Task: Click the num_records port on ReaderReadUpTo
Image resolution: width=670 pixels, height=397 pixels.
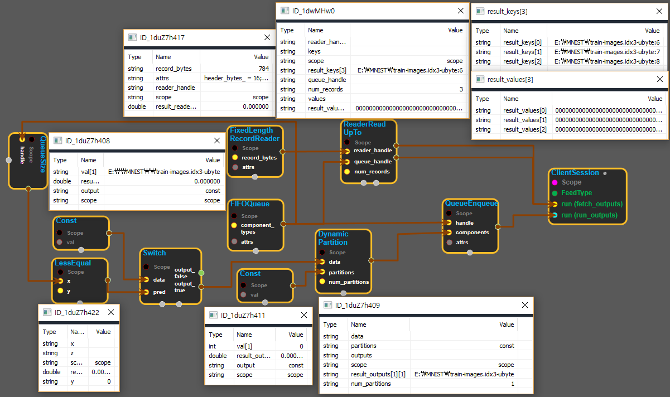Action: (x=347, y=172)
